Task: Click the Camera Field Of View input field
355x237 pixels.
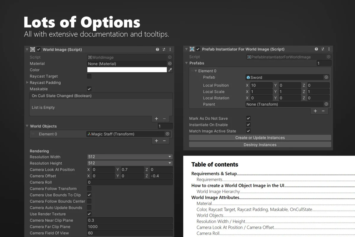Action: [130, 233]
